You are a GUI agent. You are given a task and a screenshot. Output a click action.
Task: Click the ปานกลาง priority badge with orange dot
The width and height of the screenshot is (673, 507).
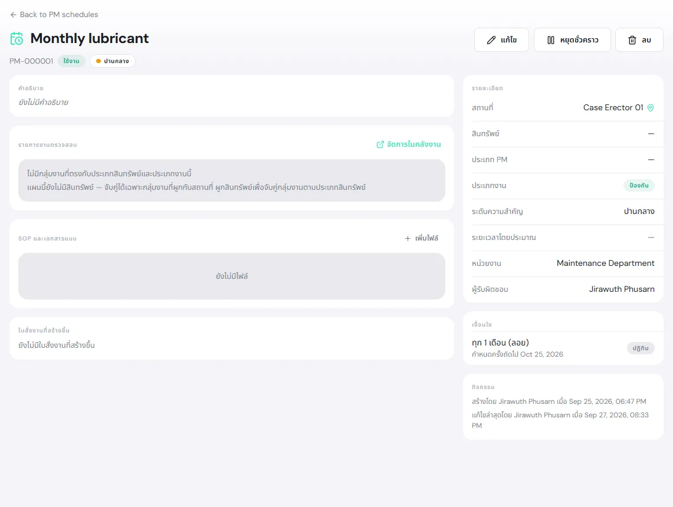113,61
